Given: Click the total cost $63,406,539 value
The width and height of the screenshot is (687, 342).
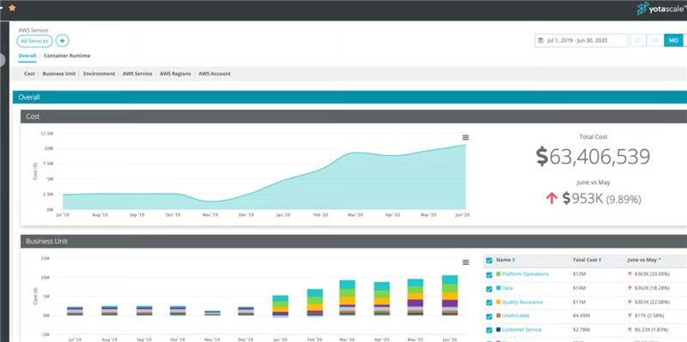Looking at the screenshot, I should [x=593, y=157].
